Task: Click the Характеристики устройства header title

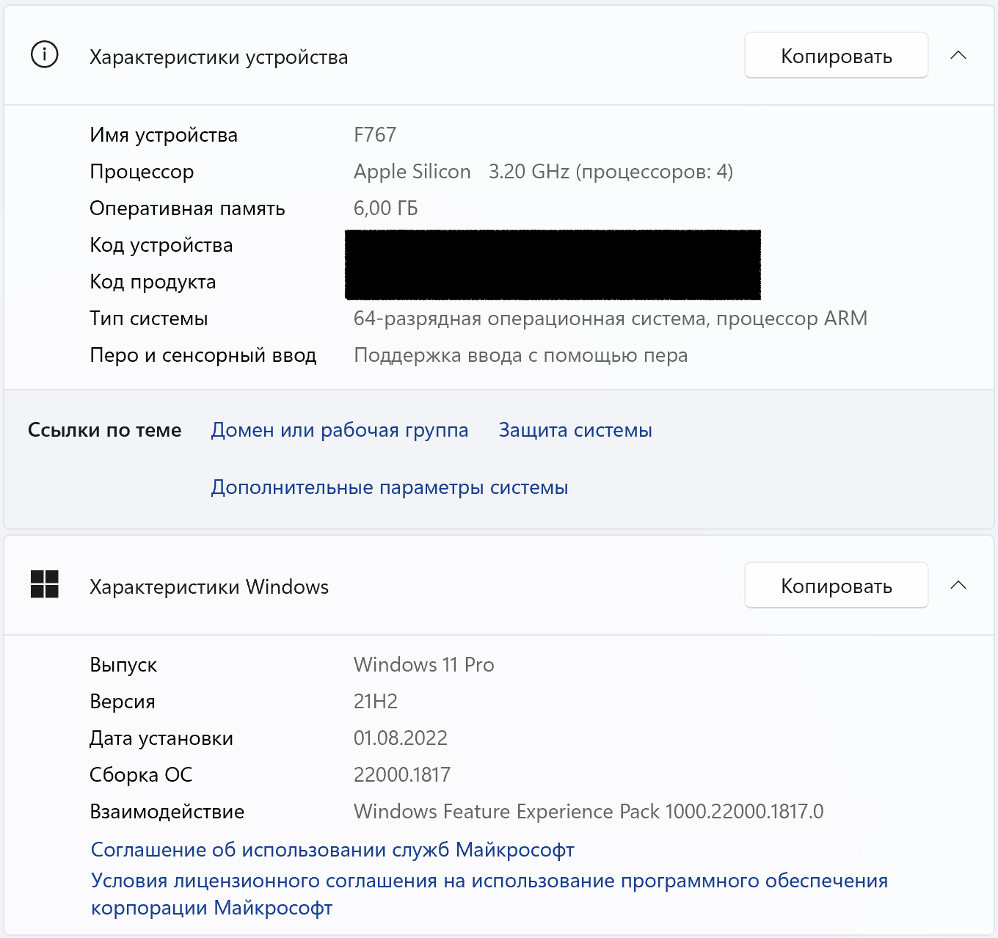Action: [x=219, y=57]
